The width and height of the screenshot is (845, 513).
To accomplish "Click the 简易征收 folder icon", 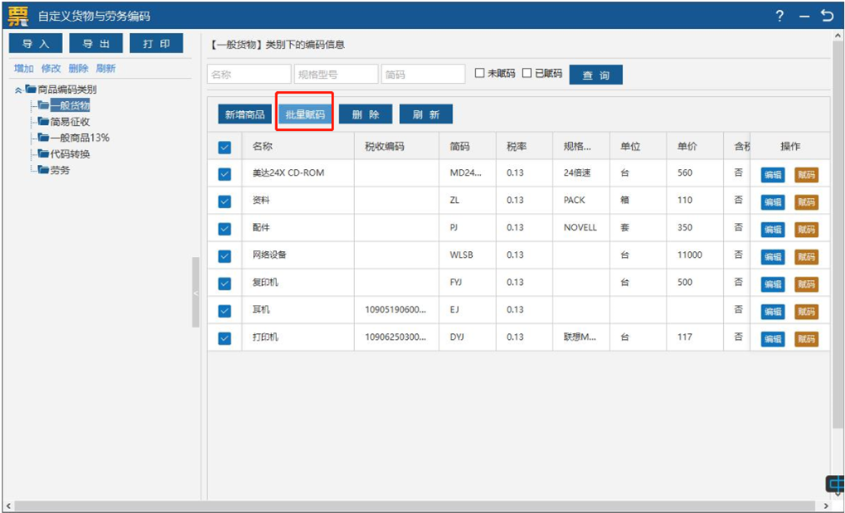I will click(x=43, y=122).
